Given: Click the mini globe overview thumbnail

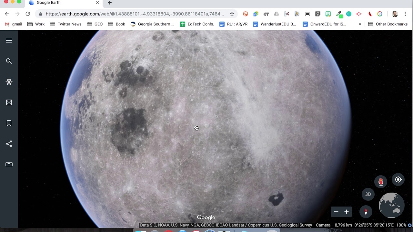Looking at the screenshot, I should [x=391, y=206].
